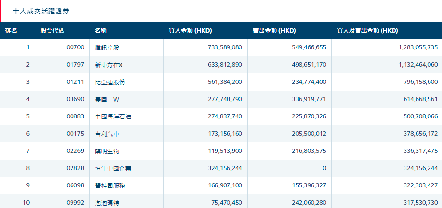Viewport: 442px width, 208px height.
Task: Select the name 比亞迪股份
Action: point(110,82)
